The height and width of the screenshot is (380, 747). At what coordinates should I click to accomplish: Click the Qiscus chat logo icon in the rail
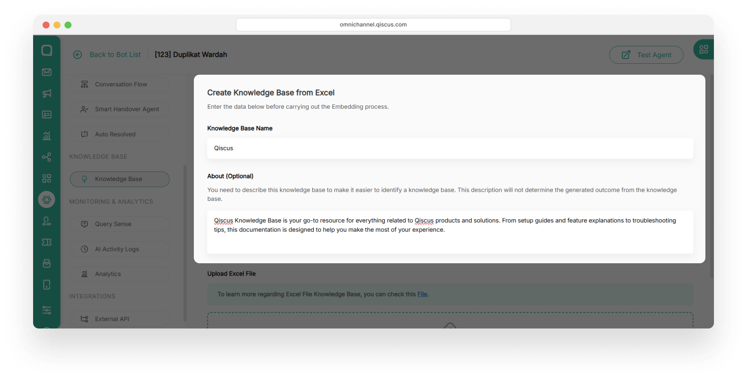(x=47, y=51)
